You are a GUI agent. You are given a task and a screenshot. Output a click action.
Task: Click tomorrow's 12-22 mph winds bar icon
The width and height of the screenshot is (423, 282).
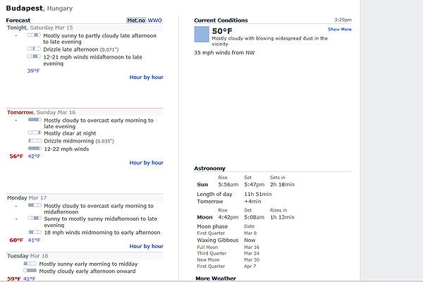click(x=35, y=149)
